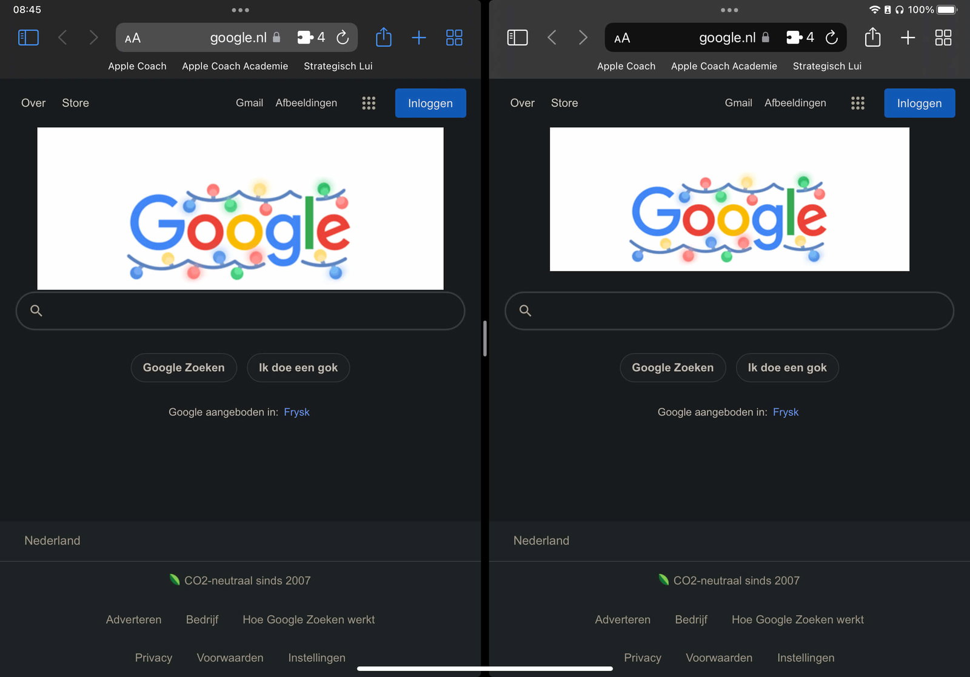The width and height of the screenshot is (970, 677).
Task: Open CO2-neutraal sinds 2007, right window
Action: point(729,580)
